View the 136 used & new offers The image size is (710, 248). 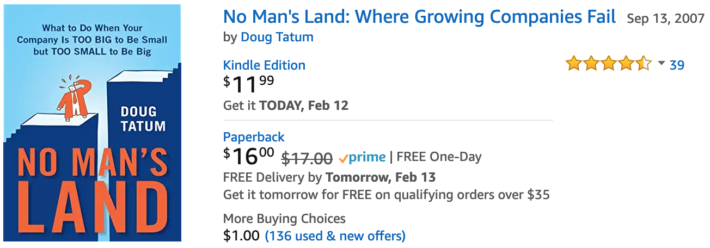[335, 236]
